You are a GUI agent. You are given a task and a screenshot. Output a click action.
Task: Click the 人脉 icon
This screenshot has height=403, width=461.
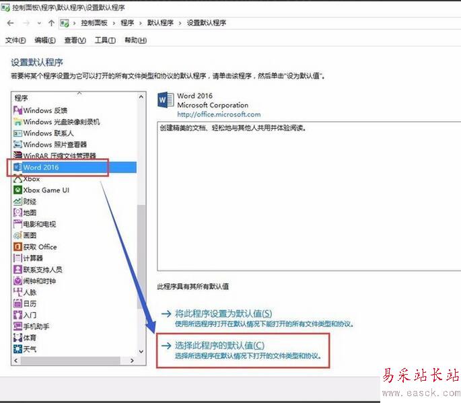(x=17, y=292)
